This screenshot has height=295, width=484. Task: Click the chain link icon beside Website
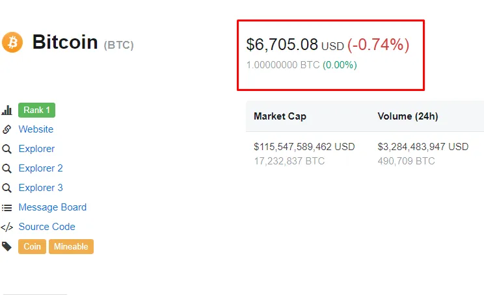point(7,129)
